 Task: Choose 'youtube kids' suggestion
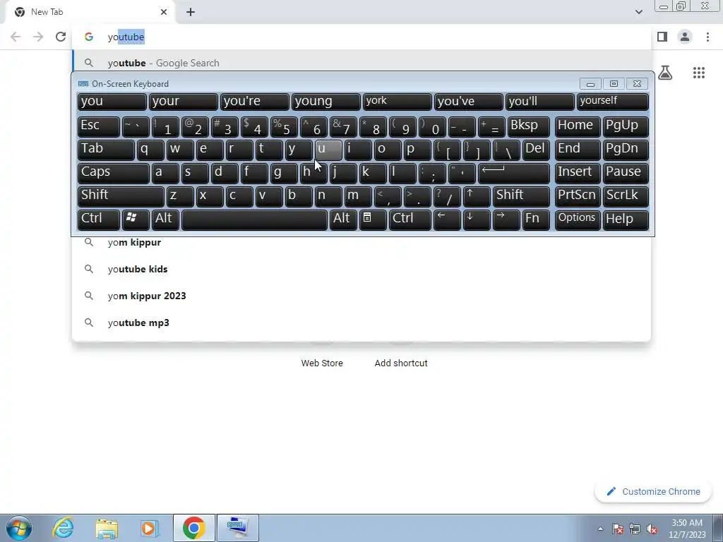[362, 269]
